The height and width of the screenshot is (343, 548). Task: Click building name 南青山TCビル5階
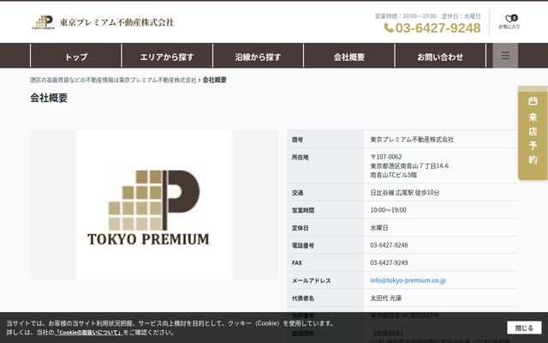tap(394, 175)
